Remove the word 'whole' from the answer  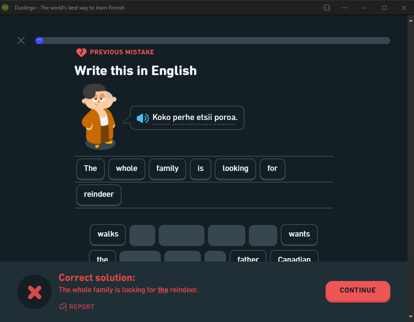click(x=126, y=169)
